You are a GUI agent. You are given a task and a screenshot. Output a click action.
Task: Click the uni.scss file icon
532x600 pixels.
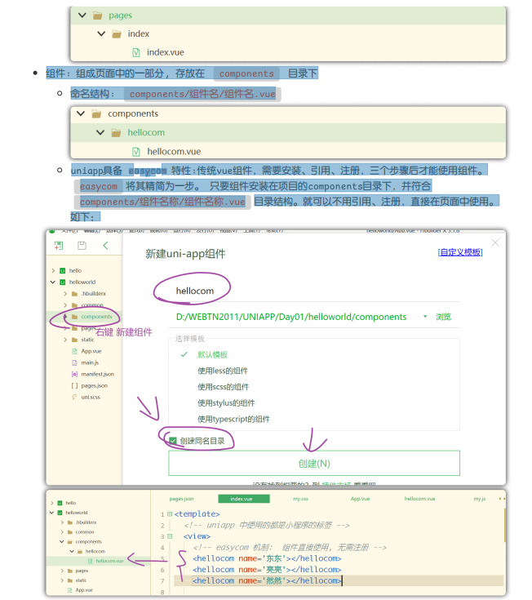point(74,398)
